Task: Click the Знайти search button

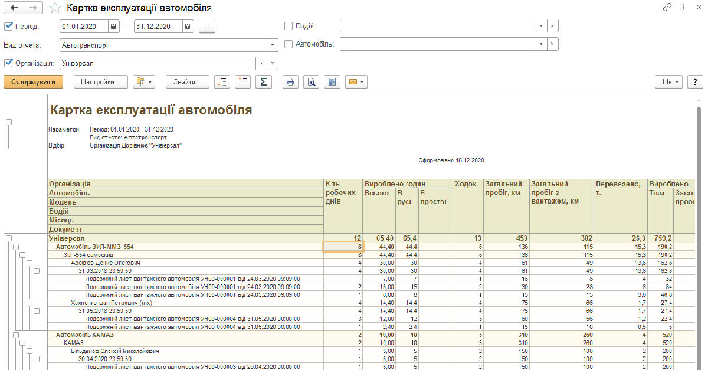Action: coord(188,82)
